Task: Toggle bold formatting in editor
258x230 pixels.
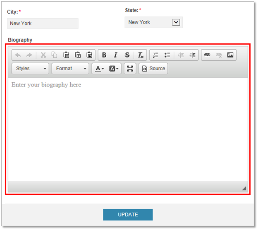Action: click(x=104, y=55)
